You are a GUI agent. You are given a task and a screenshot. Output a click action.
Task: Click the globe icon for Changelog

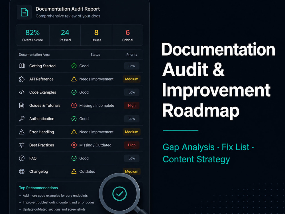pyautogui.click(x=22, y=171)
